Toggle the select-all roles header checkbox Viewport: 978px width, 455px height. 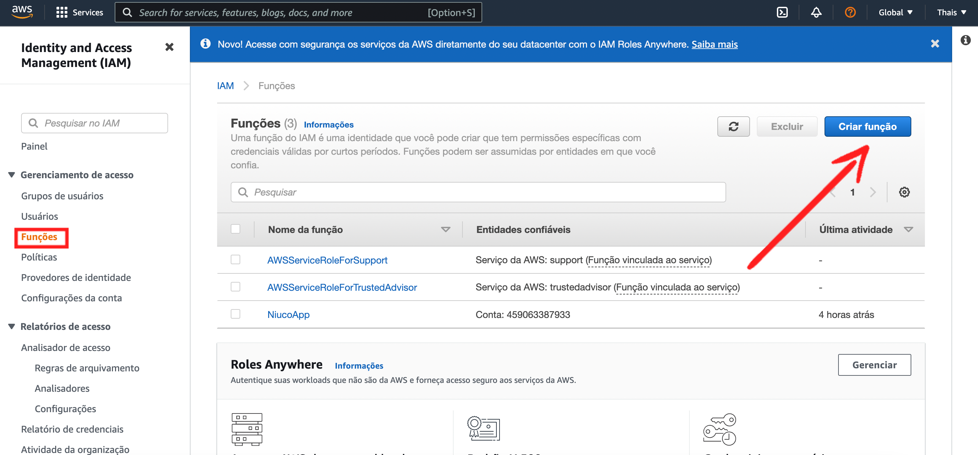(x=235, y=229)
